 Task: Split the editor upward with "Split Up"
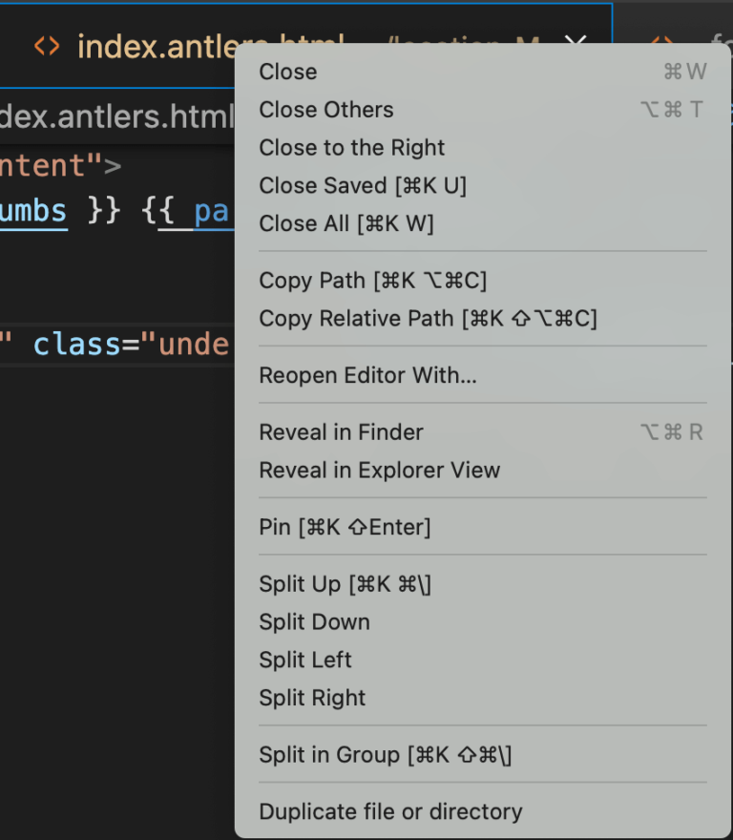click(x=346, y=583)
